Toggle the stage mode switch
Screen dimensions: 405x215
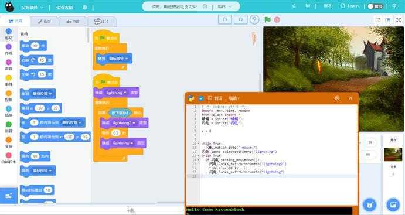pos(375,6)
